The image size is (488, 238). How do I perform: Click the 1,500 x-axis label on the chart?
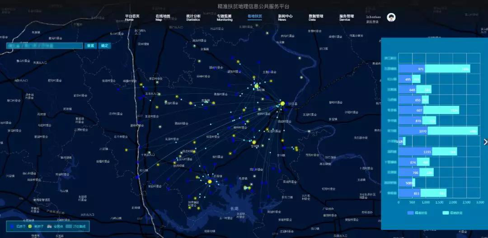439,202
